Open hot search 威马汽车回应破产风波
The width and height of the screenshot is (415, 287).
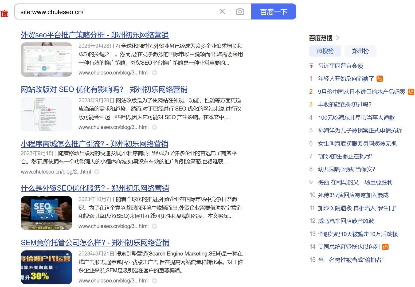[x=346, y=221]
